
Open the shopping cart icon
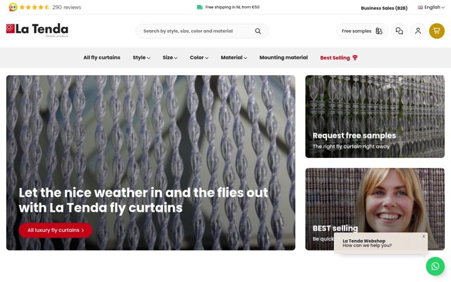437,31
